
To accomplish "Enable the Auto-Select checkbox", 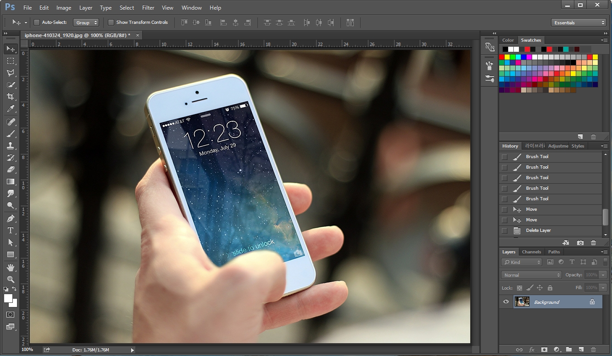I will tap(36, 22).
